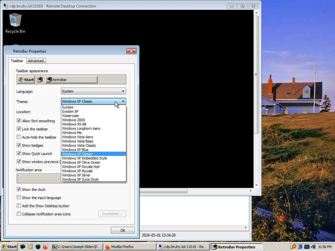Select the Taskbar tab
Screen dimensions: 335x251
pyautogui.click(x=17, y=61)
